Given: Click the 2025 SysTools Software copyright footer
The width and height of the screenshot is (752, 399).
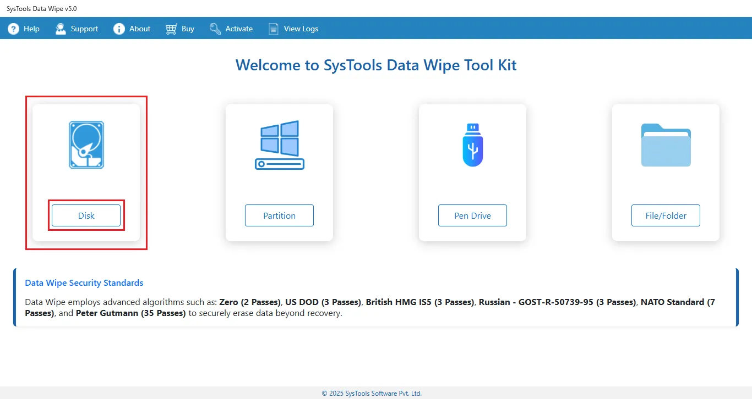Looking at the screenshot, I should click(x=372, y=394).
